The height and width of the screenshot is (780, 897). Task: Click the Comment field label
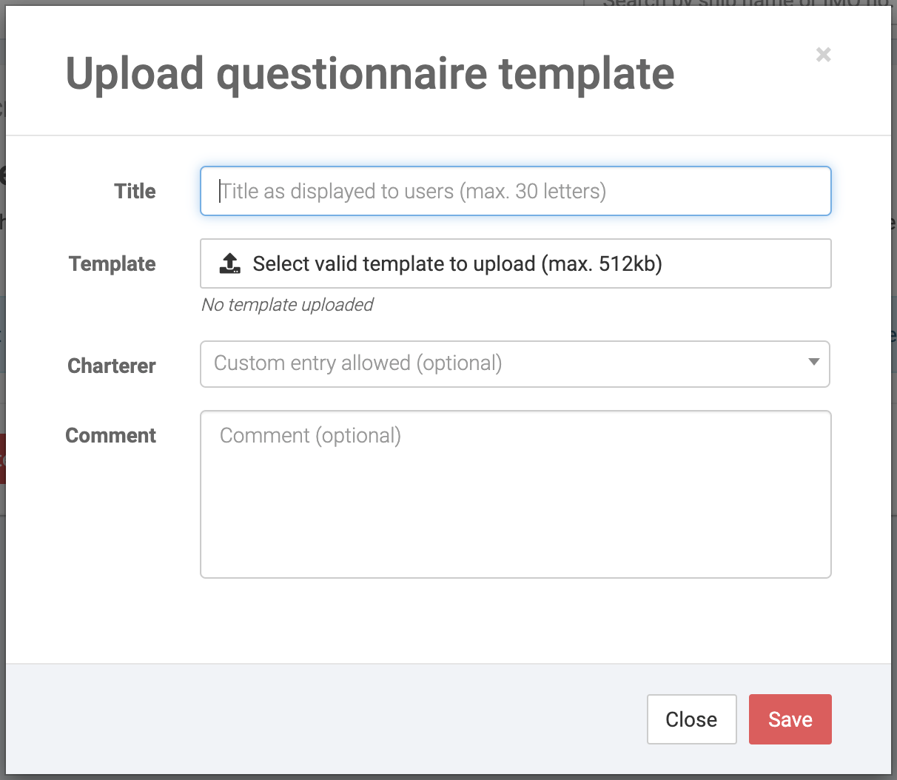111,435
